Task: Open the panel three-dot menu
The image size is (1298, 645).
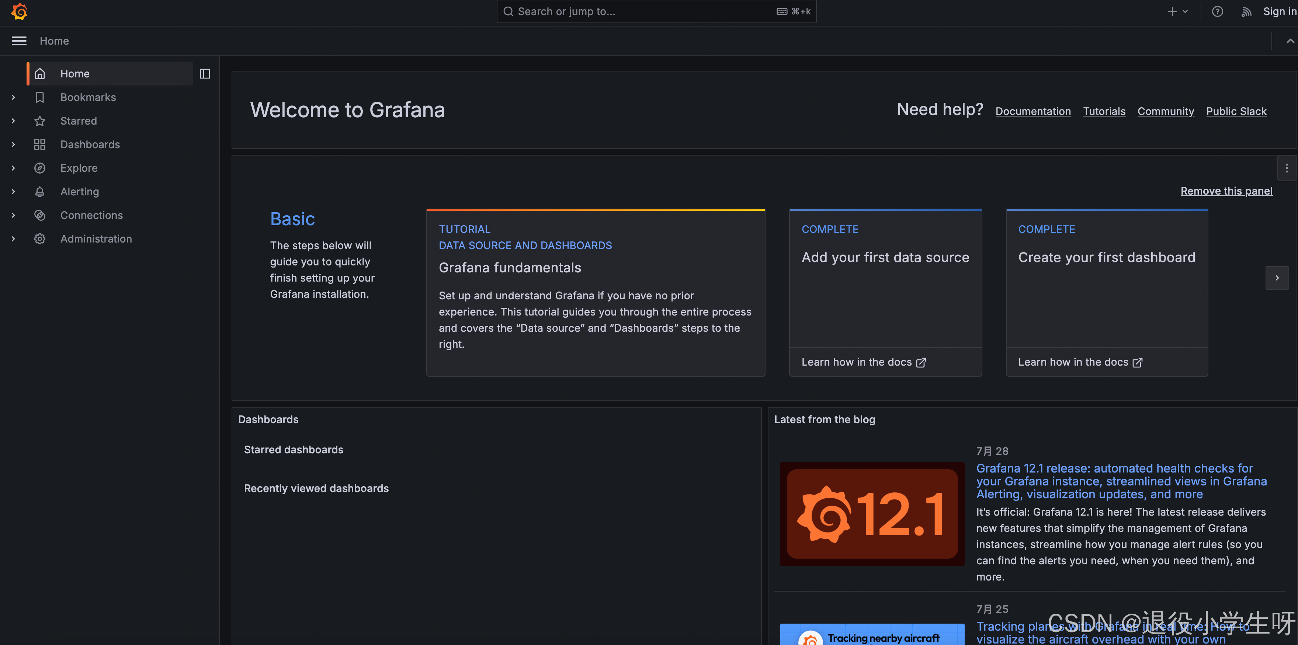Action: [1287, 168]
